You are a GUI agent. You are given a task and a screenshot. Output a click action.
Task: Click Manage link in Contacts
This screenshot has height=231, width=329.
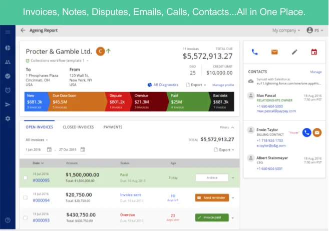click(x=316, y=72)
